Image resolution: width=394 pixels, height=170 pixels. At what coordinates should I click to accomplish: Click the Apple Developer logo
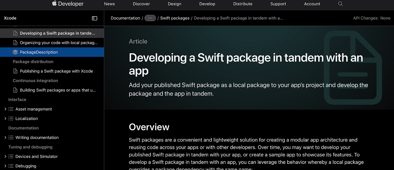click(68, 4)
